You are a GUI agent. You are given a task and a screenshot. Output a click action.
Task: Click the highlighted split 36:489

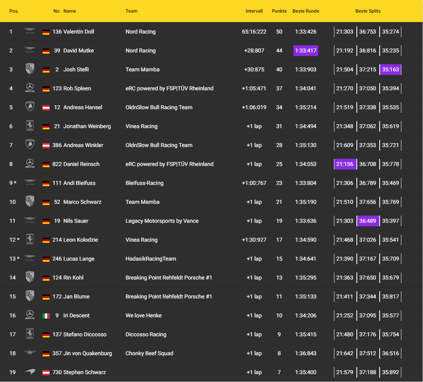(368, 221)
